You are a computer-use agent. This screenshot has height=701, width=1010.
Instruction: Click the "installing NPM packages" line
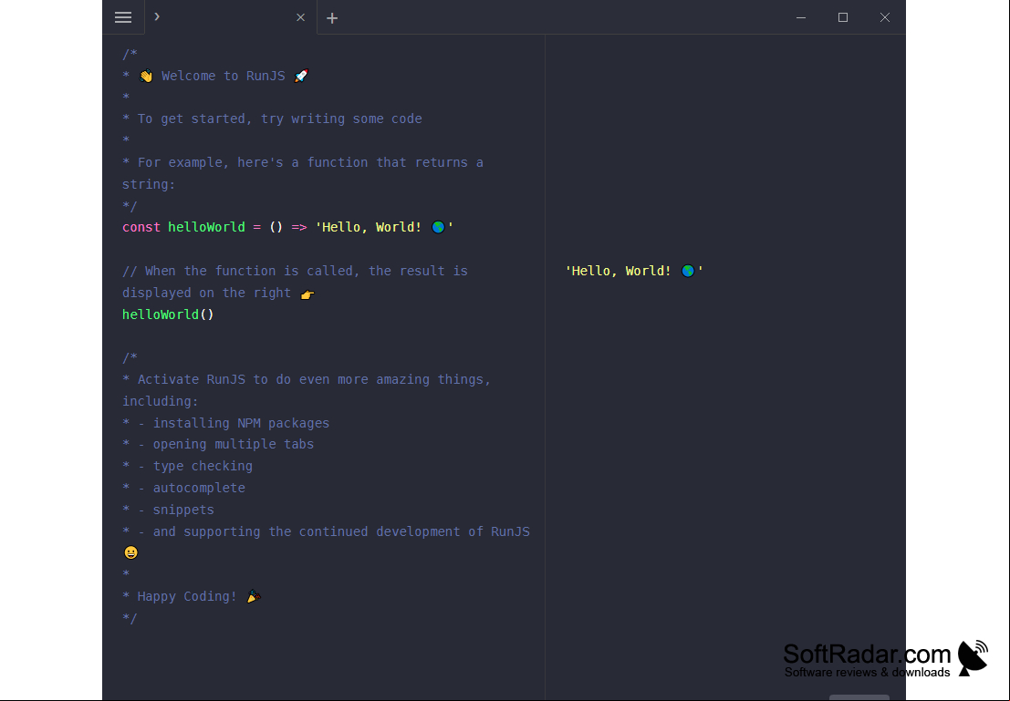click(x=226, y=424)
